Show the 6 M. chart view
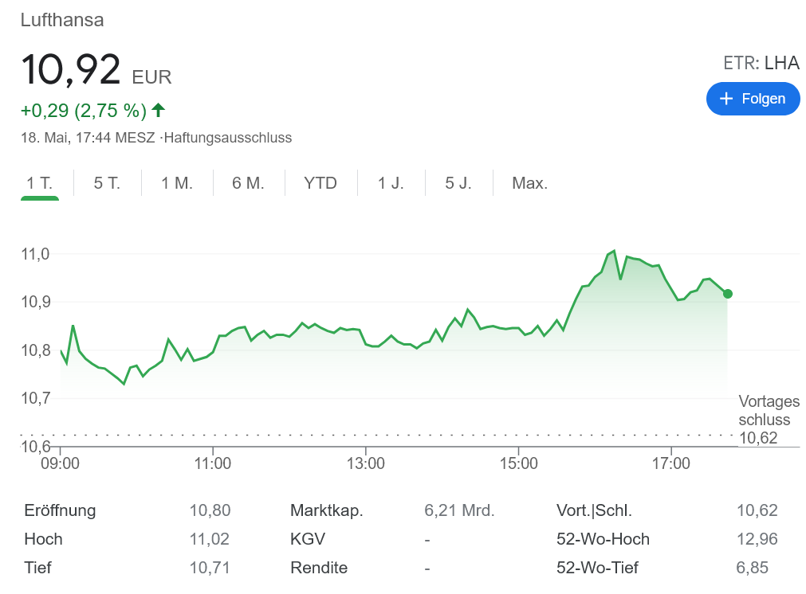The height and width of the screenshot is (594, 806). 248,183
